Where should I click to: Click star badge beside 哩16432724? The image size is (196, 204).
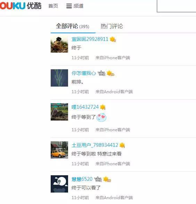tap(103, 107)
